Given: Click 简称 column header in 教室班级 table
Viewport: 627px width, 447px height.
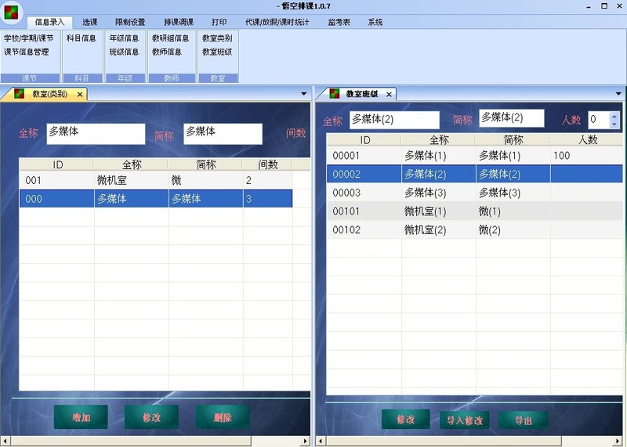Looking at the screenshot, I should tap(513, 140).
